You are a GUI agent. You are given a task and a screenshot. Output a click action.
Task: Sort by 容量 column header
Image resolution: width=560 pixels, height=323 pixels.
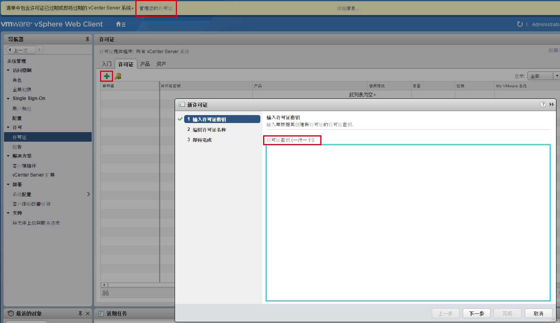433,86
